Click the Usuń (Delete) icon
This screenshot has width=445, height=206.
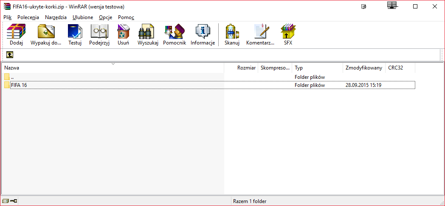coord(123,35)
